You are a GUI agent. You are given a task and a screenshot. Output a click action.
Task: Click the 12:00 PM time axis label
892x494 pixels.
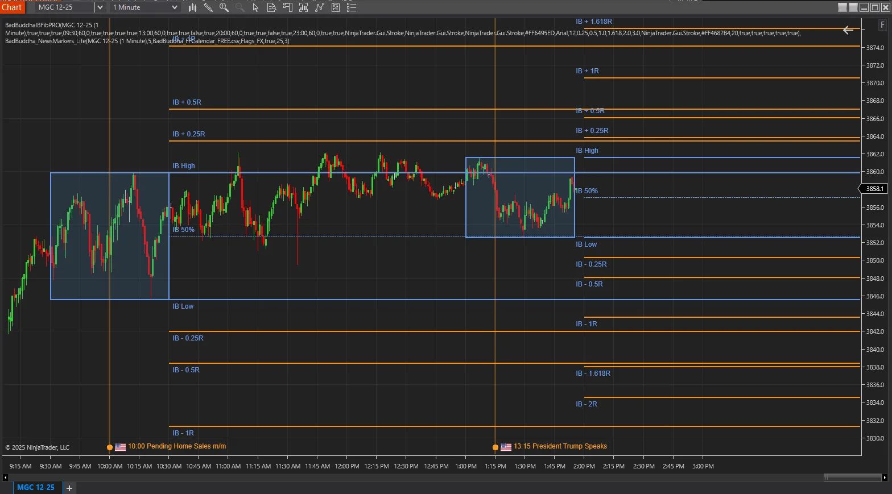point(347,466)
